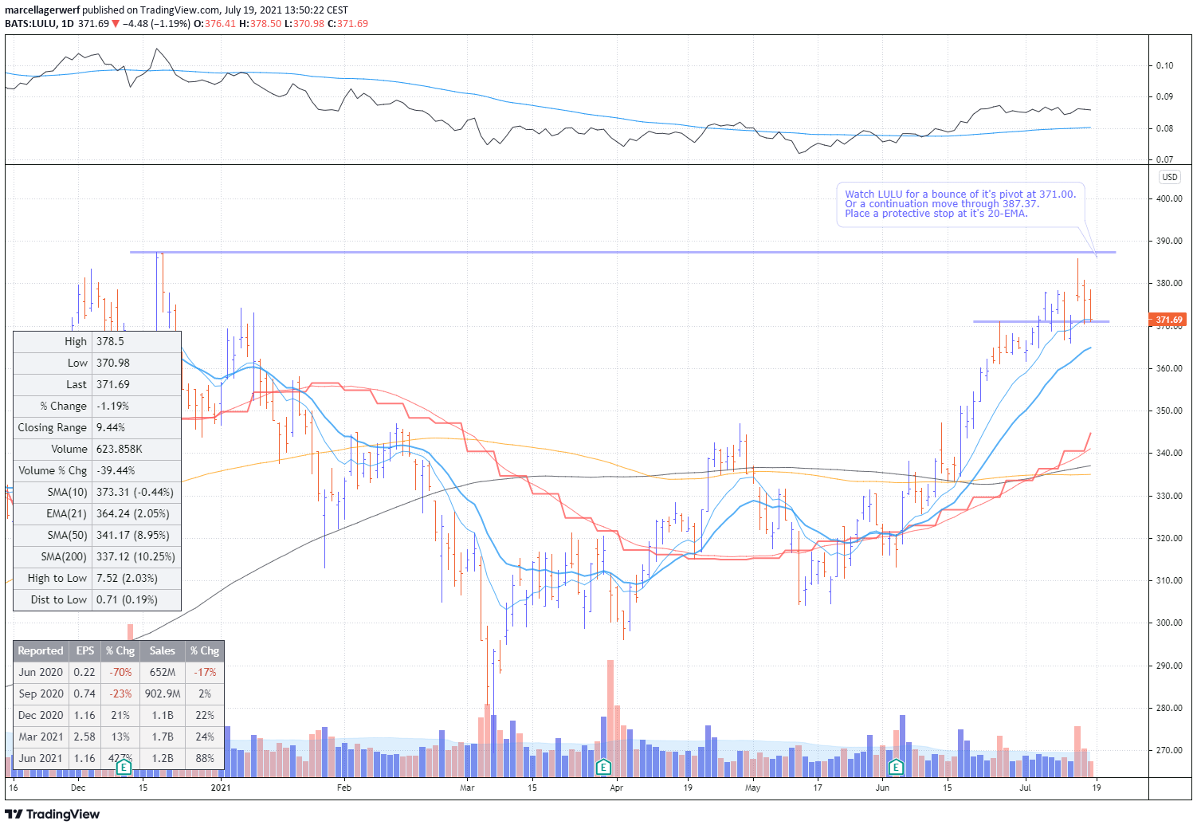This screenshot has height=829, width=1197.
Task: Click the TradingView logo at bottom left
Action: (x=53, y=814)
